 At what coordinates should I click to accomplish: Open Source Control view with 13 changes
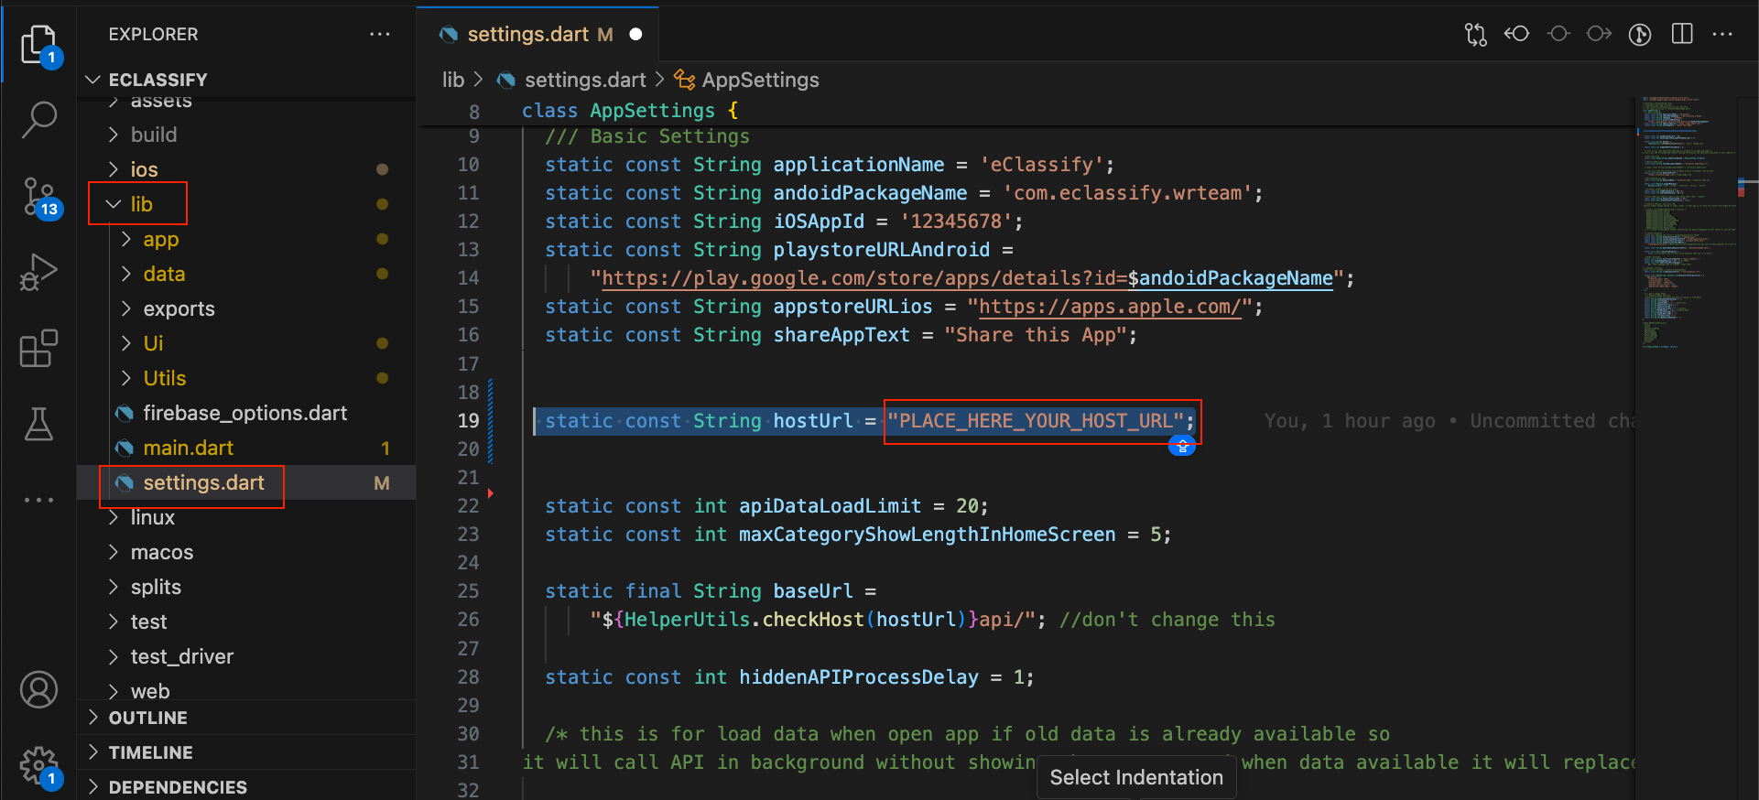click(x=38, y=196)
